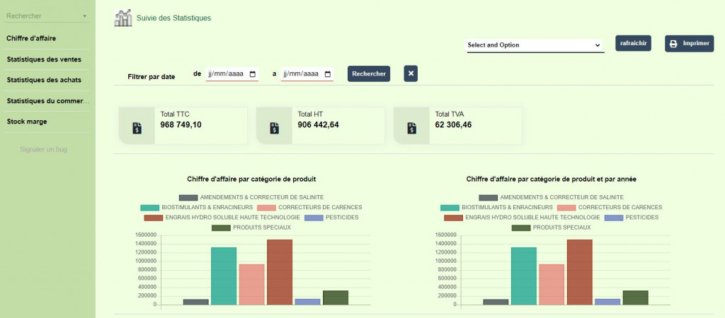Click the rafraichir button
Screen dimensions: 725x318
[x=633, y=44]
